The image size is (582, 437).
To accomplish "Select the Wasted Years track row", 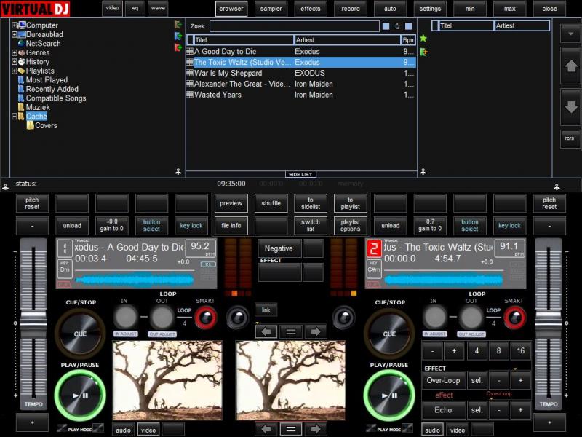I will tap(300, 95).
